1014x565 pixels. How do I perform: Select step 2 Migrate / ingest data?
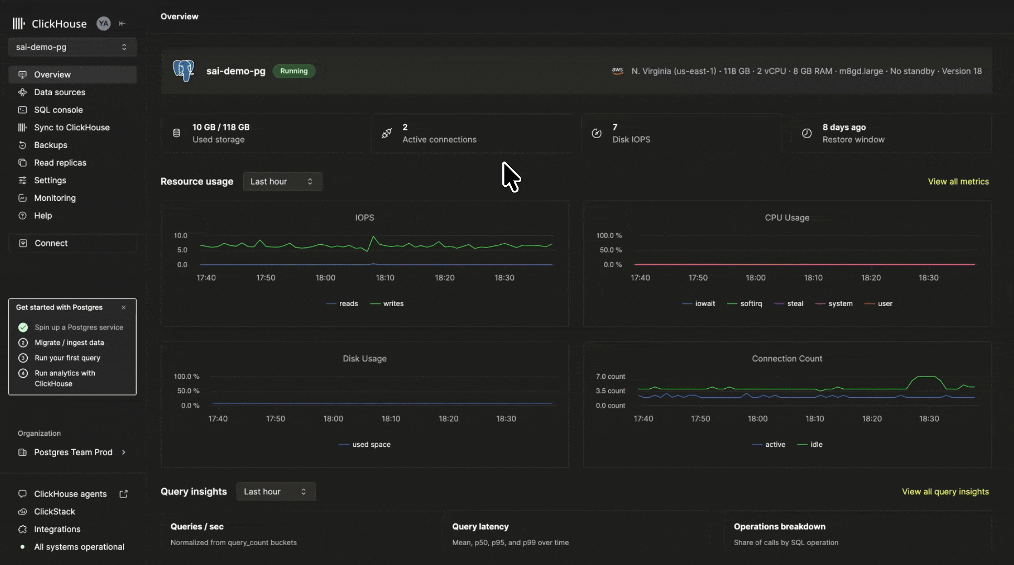[x=69, y=343]
